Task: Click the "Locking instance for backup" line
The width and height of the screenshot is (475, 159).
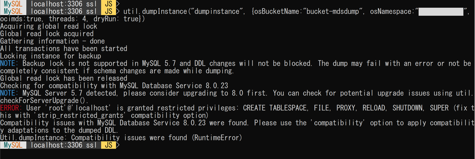Action: click(51, 56)
